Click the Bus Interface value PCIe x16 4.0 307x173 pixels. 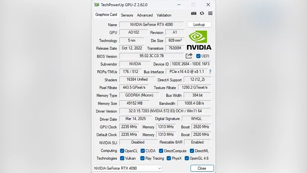(x=187, y=72)
